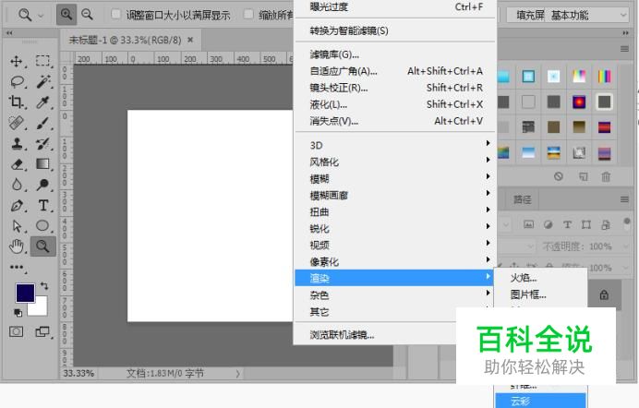
Task: Select the Zoom tool in the toolbox
Action: (x=42, y=246)
